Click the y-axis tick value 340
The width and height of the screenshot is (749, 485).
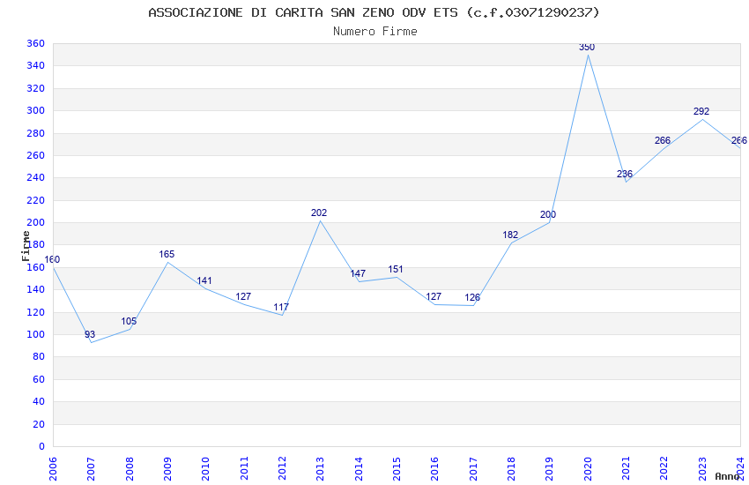pos(36,65)
